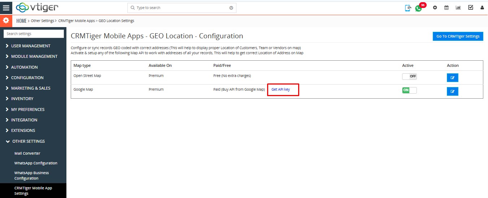Click the Map type column header

click(x=82, y=65)
